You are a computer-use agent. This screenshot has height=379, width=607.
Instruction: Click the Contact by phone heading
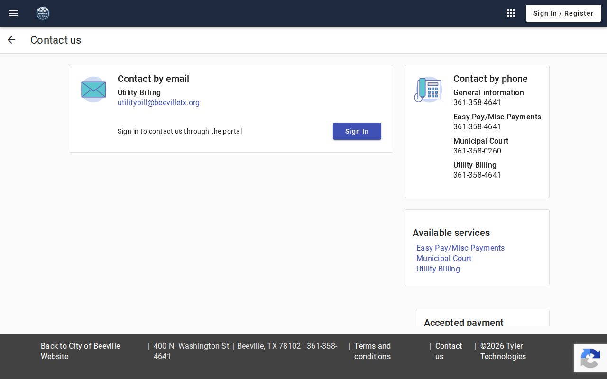coord(490,79)
